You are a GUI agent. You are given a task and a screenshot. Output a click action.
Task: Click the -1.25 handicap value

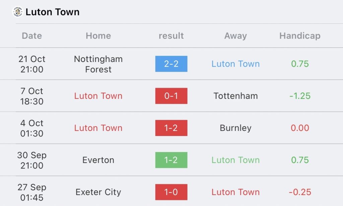(300, 96)
